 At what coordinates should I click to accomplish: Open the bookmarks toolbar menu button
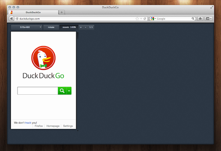point(208,19)
